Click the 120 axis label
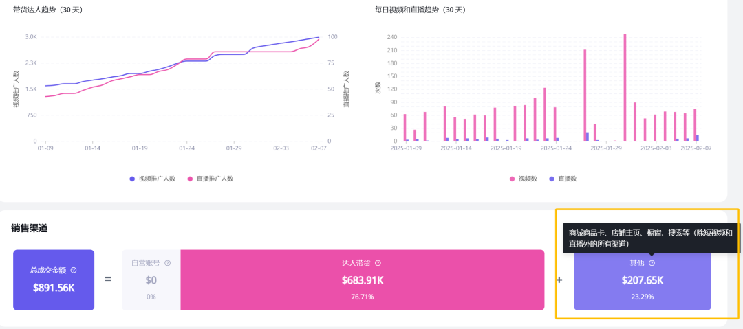The width and height of the screenshot is (743, 329). (x=392, y=89)
